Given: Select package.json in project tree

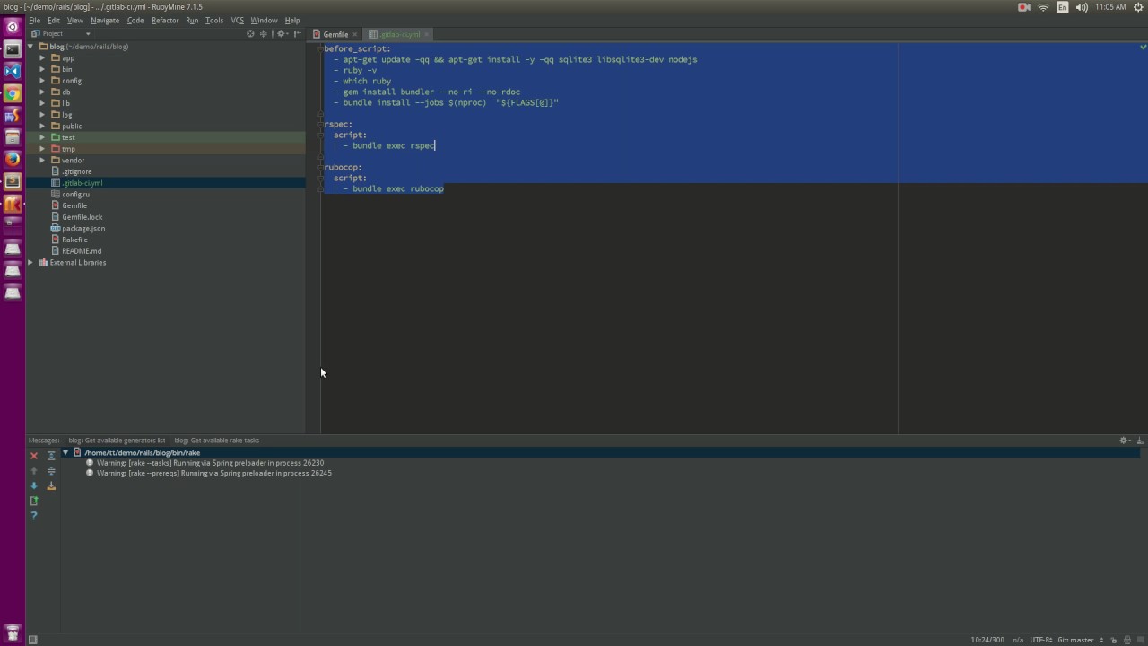Looking at the screenshot, I should [83, 229].
